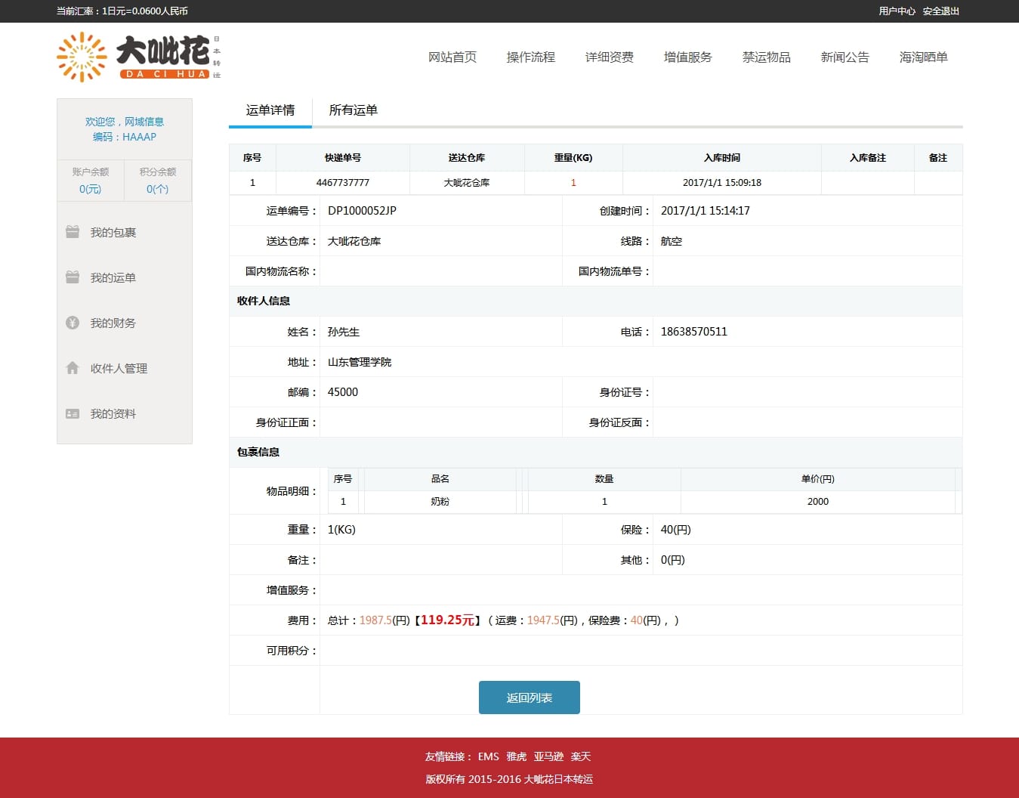Open 禁运物品 in the navigation menu

click(767, 57)
